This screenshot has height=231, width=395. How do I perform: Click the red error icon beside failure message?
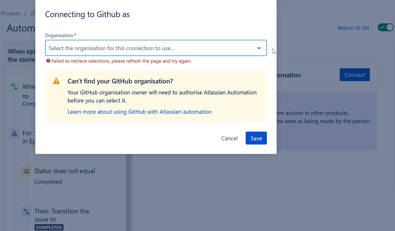point(48,61)
